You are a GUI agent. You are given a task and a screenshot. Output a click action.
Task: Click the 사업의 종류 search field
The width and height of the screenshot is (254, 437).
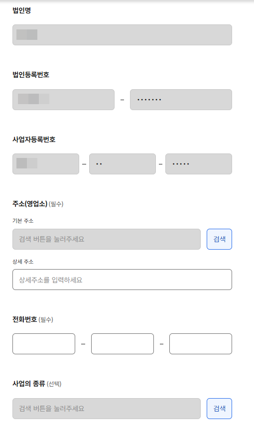[x=107, y=409]
